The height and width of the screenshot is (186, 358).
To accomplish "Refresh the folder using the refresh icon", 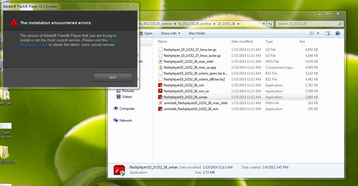I will tap(270, 24).
